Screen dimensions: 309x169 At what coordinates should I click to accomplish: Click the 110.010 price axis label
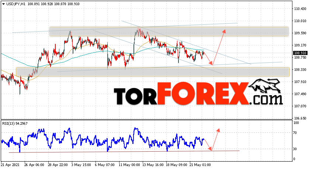click(300, 21)
